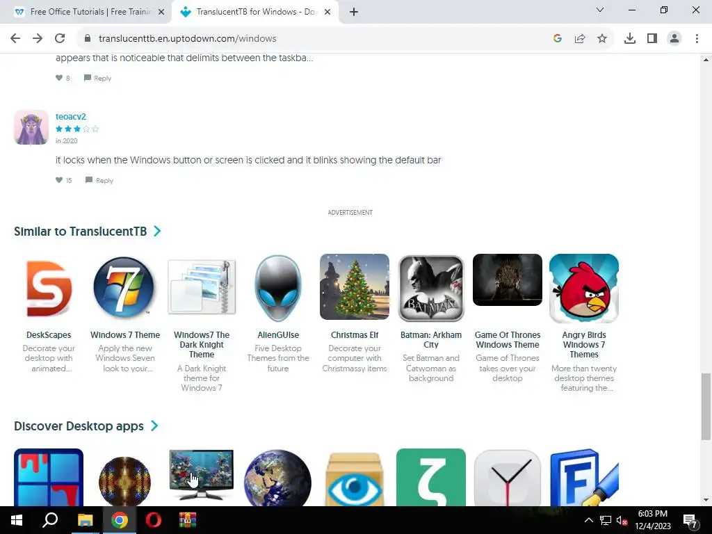712x534 pixels.
Task: Share this page icon
Action: pos(580,39)
